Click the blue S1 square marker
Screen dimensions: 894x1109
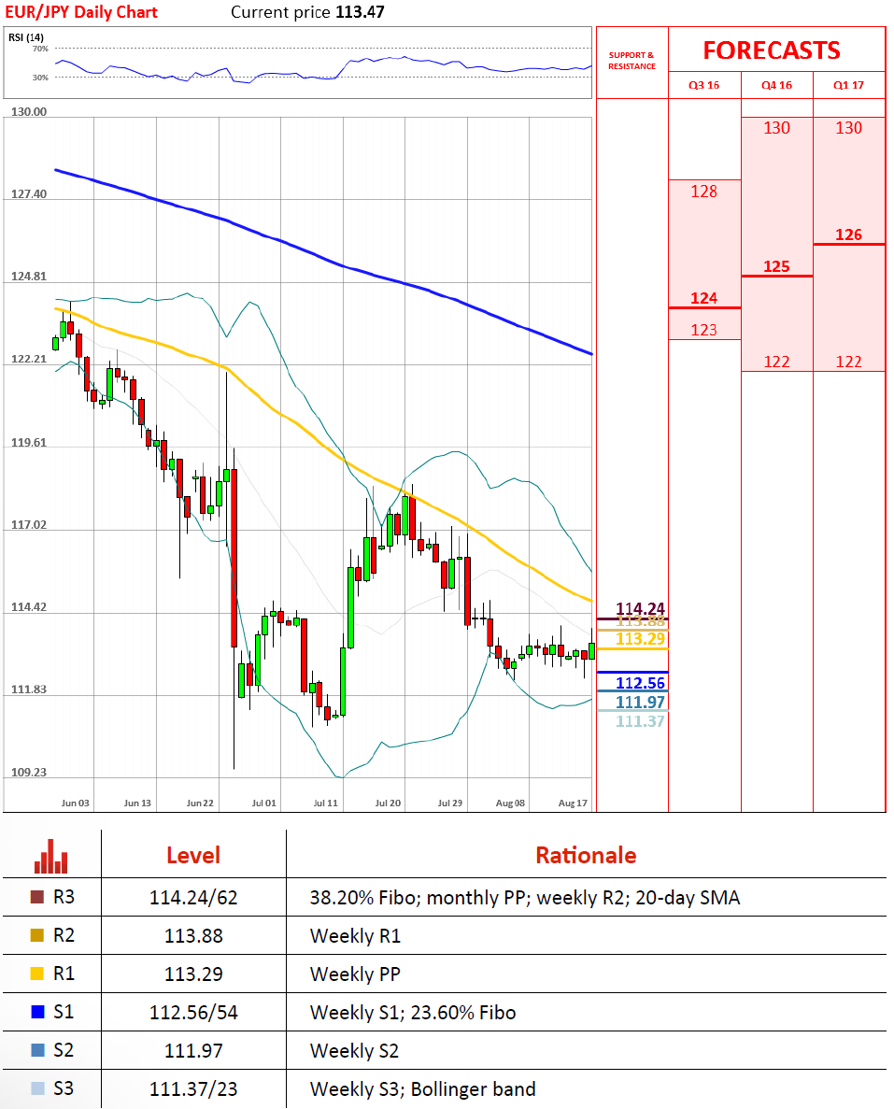pos(37,1012)
